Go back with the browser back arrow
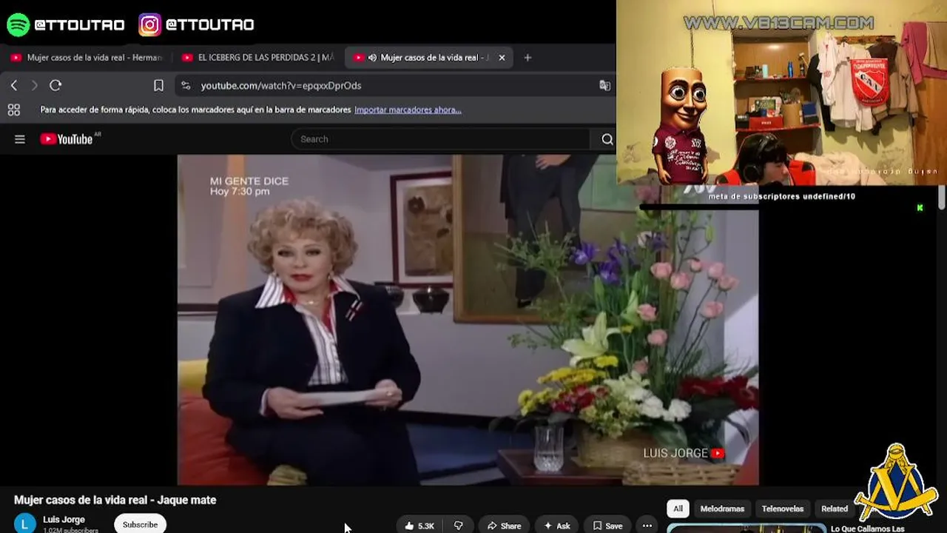Screen dimensions: 947x533 pos(14,86)
